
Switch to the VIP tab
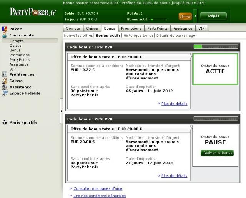(201, 28)
